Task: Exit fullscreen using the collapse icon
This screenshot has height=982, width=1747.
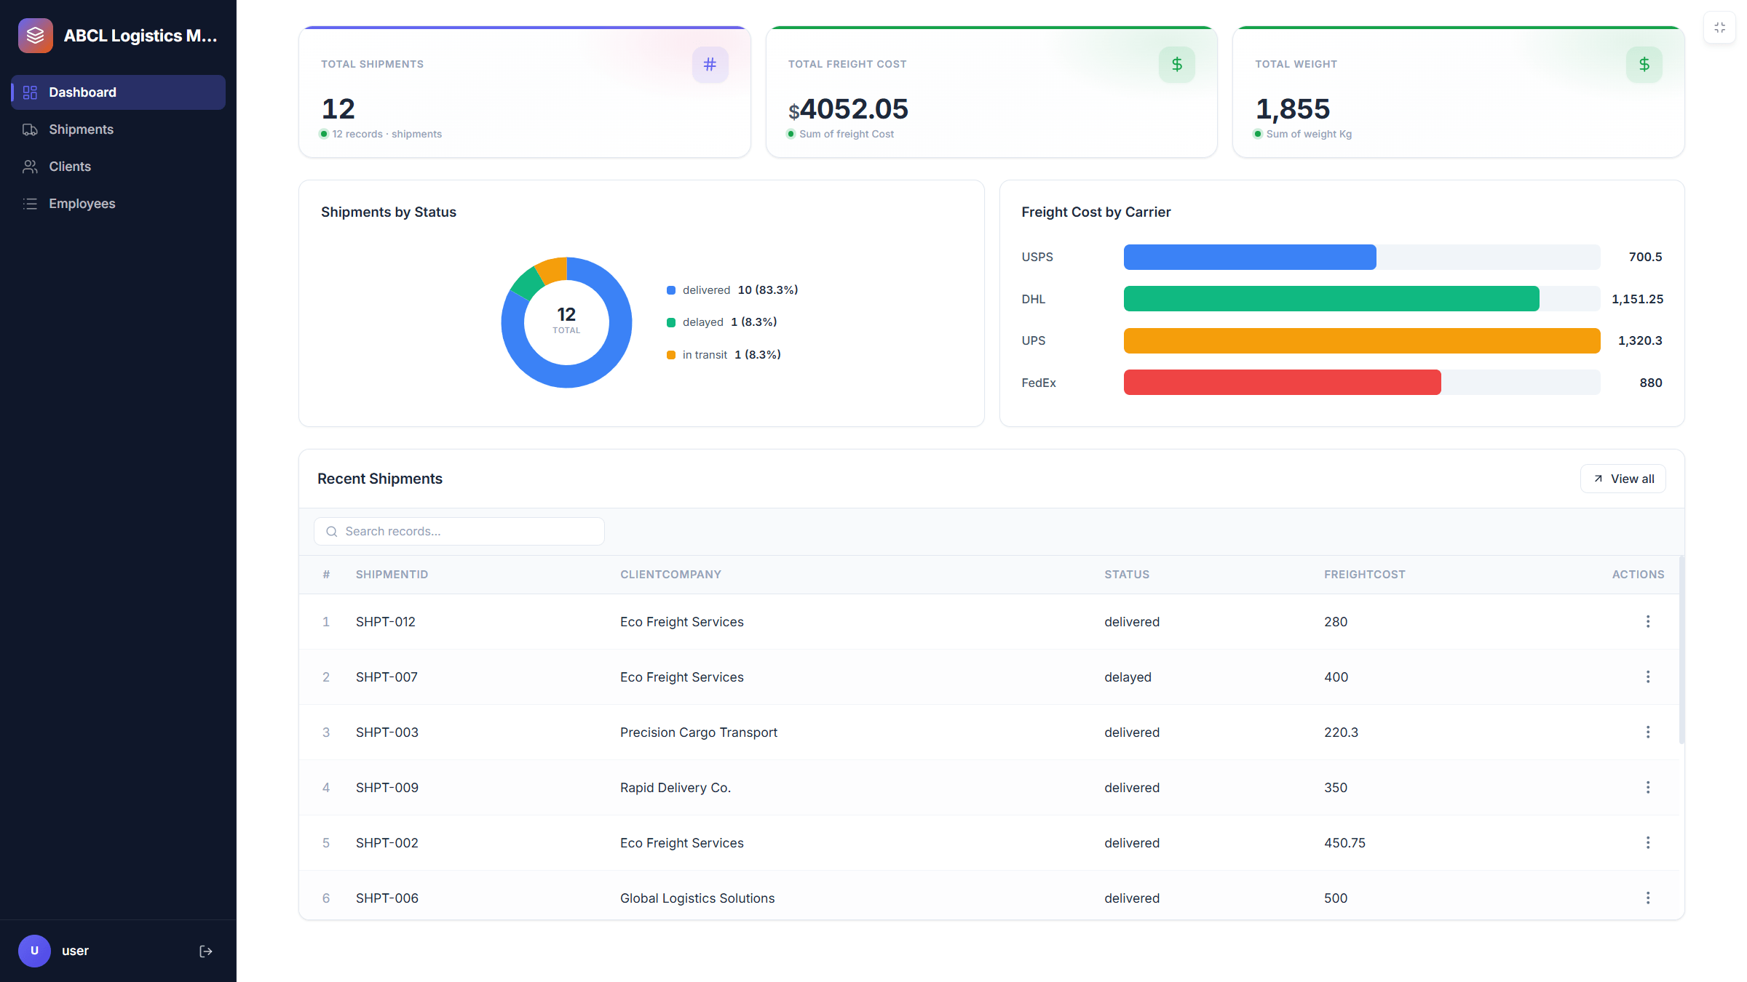Action: click(x=1720, y=28)
